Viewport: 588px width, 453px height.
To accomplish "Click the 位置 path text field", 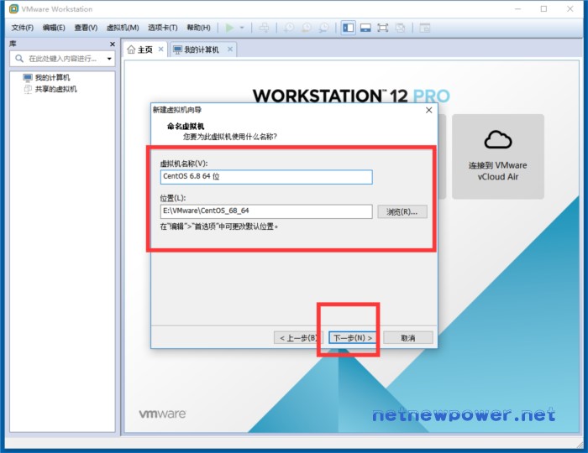I will 266,211.
